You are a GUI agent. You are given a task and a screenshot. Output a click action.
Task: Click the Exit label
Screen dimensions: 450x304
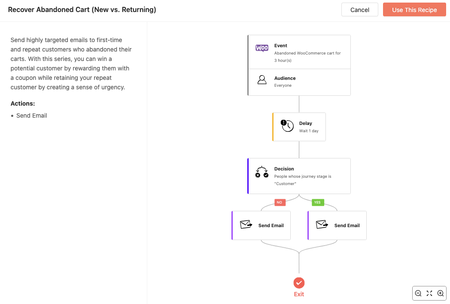(x=299, y=294)
